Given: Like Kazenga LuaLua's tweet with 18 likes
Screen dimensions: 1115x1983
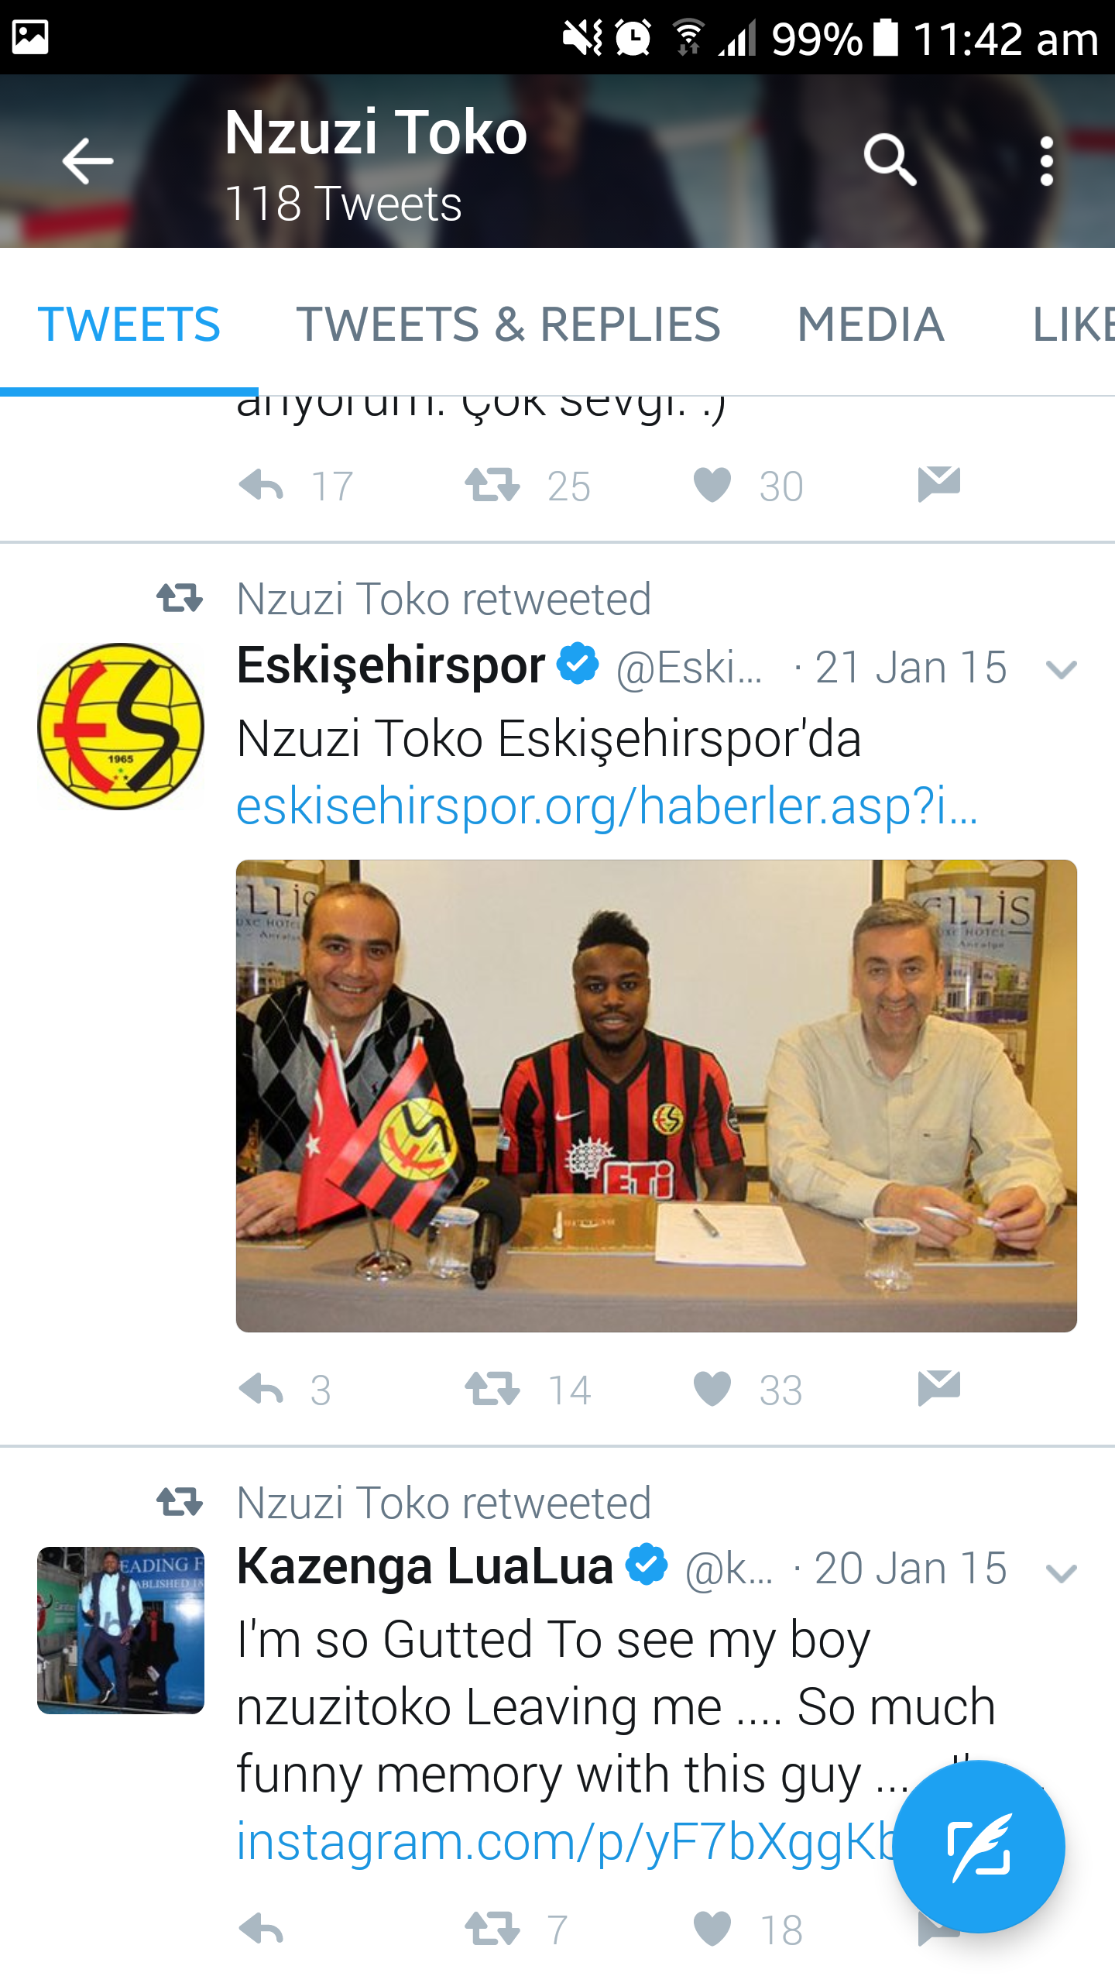Looking at the screenshot, I should pos(712,1929).
